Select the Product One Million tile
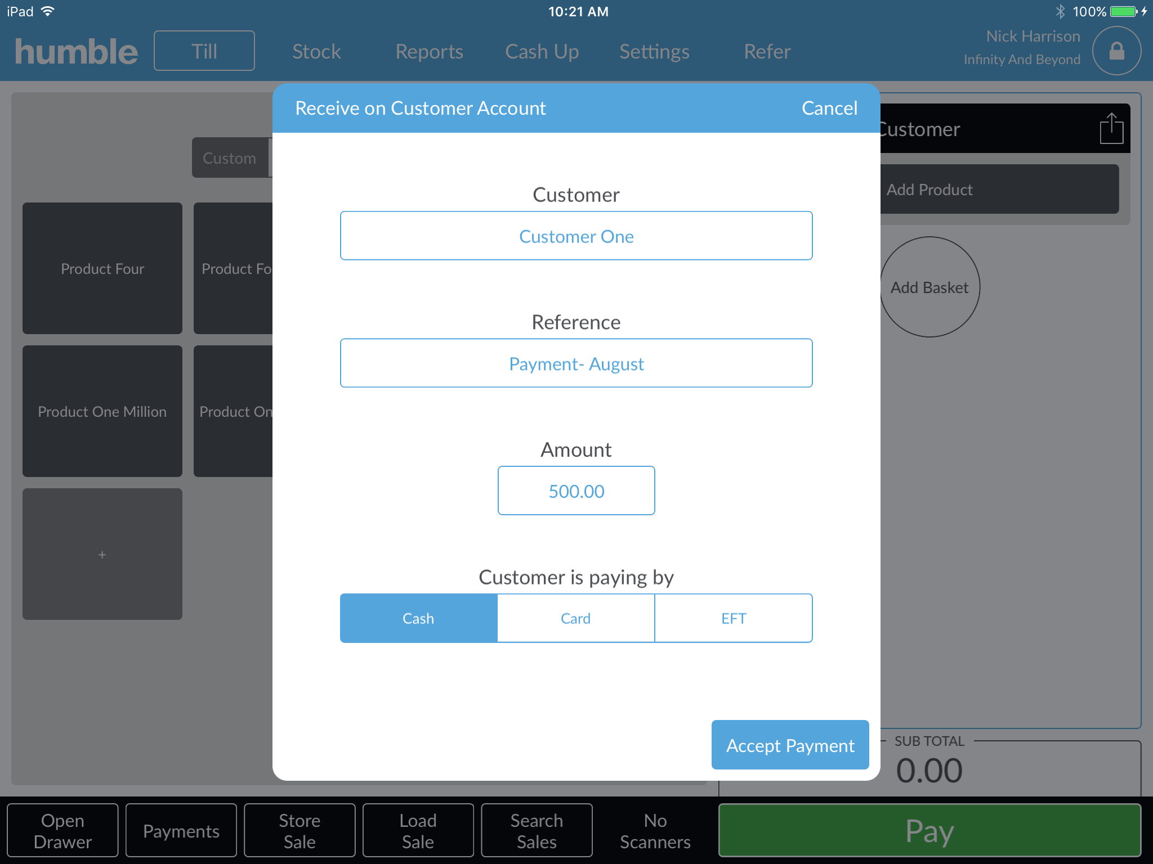 pos(102,411)
